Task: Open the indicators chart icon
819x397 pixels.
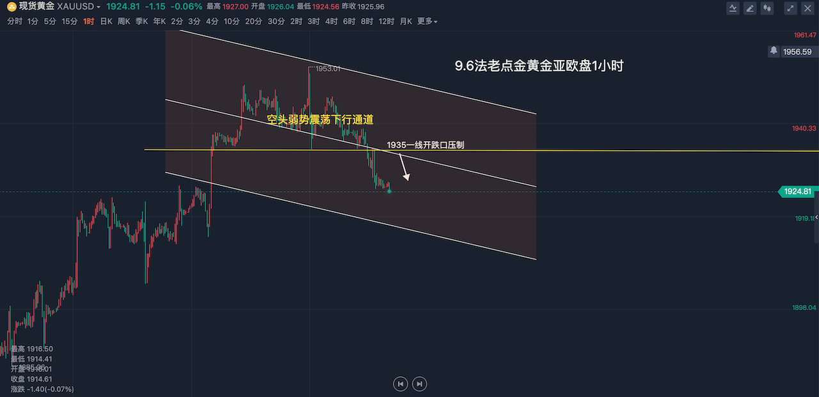Action: 733,8
